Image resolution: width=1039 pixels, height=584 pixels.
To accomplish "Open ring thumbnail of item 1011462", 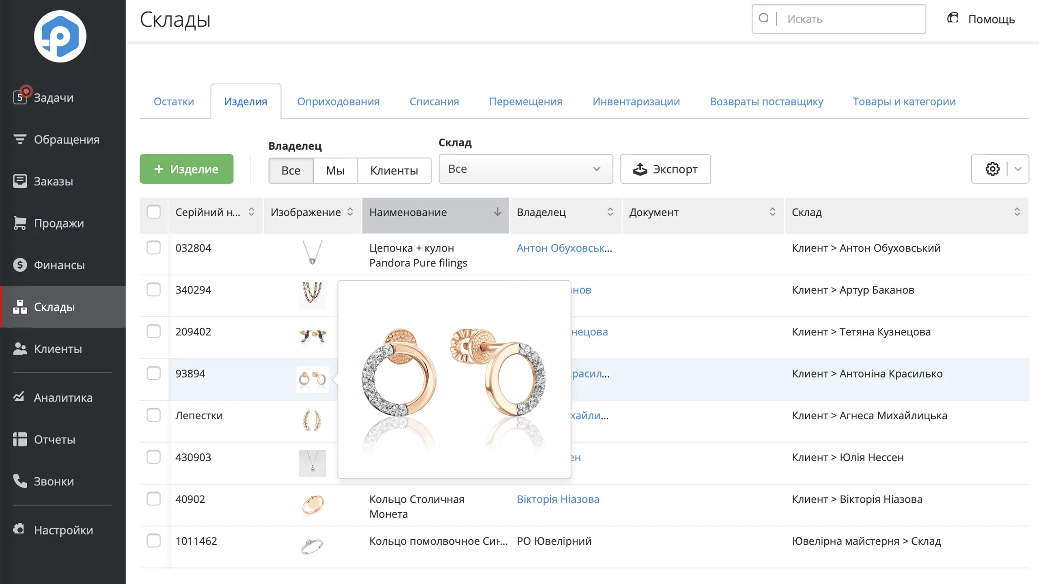I will point(312,546).
